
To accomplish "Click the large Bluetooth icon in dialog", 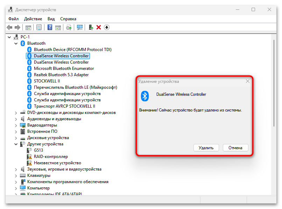I will pyautogui.click(x=145, y=96).
